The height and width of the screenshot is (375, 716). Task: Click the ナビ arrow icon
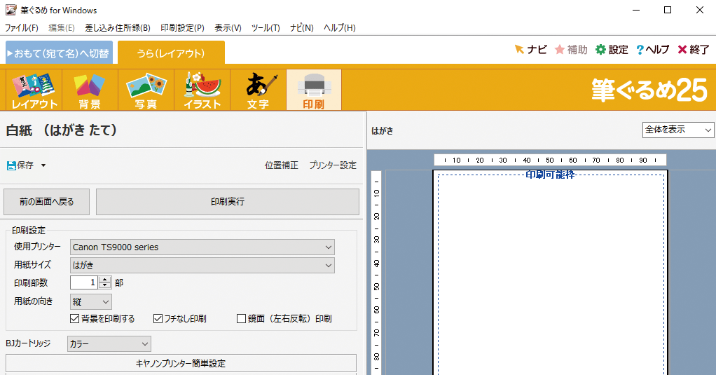click(519, 49)
